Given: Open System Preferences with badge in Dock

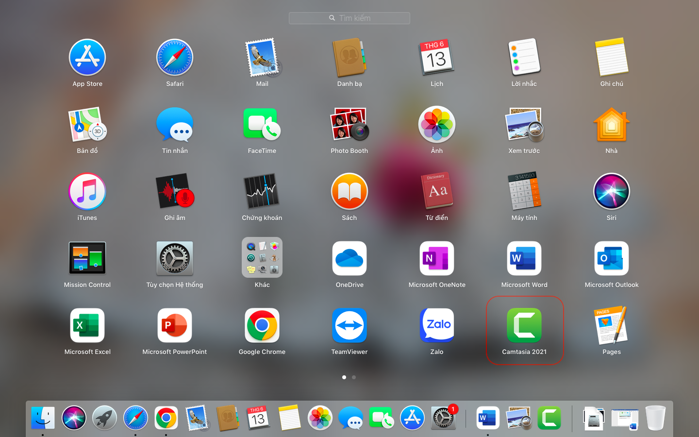Looking at the screenshot, I should click(443, 418).
